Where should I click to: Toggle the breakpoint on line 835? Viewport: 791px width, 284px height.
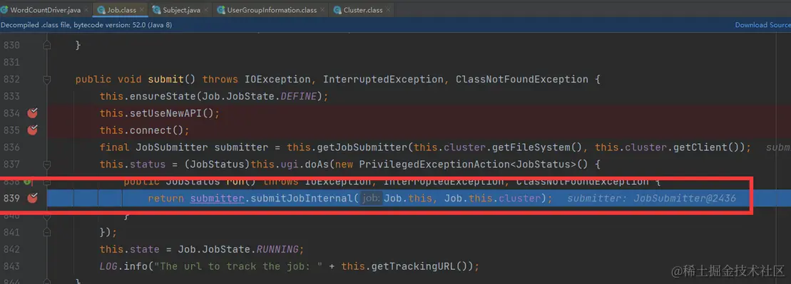click(33, 130)
